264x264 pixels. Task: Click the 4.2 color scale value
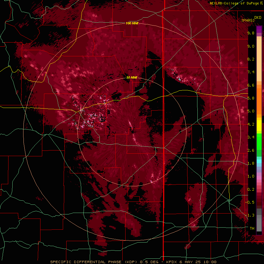point(251,124)
